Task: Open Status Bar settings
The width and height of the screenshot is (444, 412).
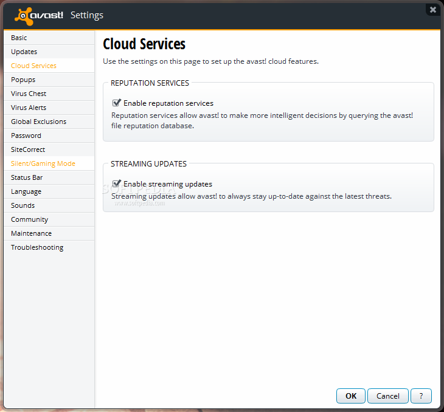Action: [x=49, y=177]
